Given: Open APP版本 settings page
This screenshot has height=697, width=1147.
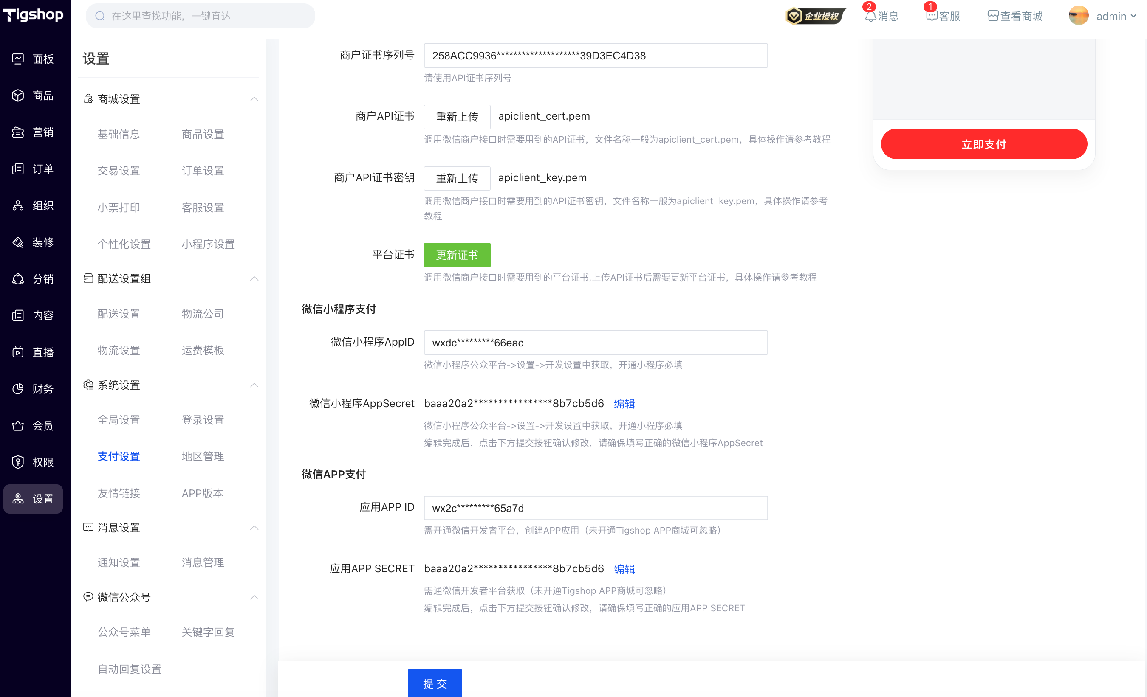Looking at the screenshot, I should [x=203, y=493].
